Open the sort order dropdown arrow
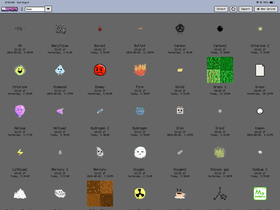This screenshot has height=210, width=280. (48, 9)
